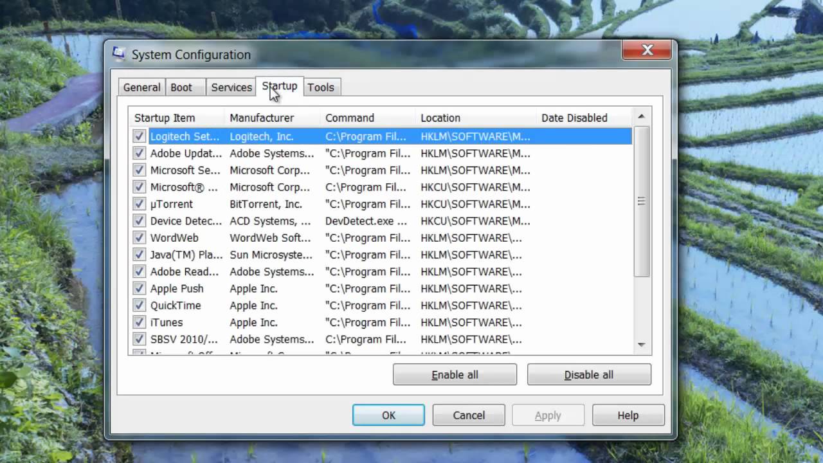Screen dimensions: 823x463
Task: Uncheck the QuickTime startup checkbox
Action: pos(139,305)
